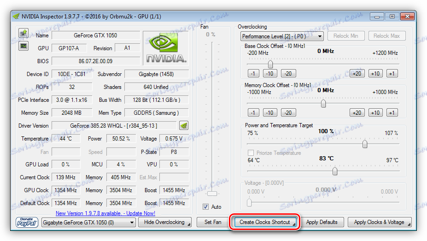Click the Shaders field 640 Unified
This screenshot has width=427, height=241.
tap(156, 87)
